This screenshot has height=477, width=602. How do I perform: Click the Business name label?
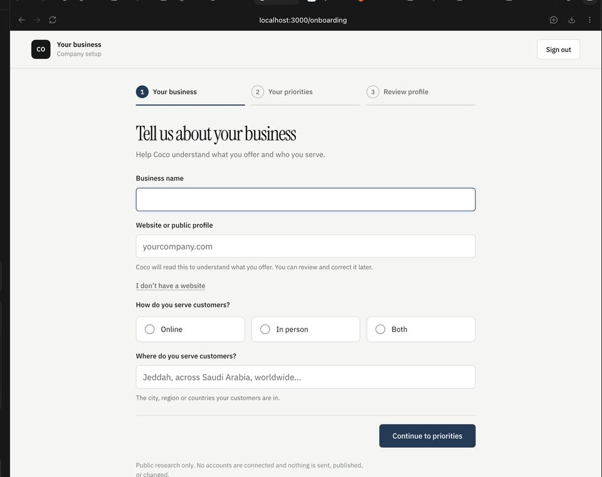(160, 179)
